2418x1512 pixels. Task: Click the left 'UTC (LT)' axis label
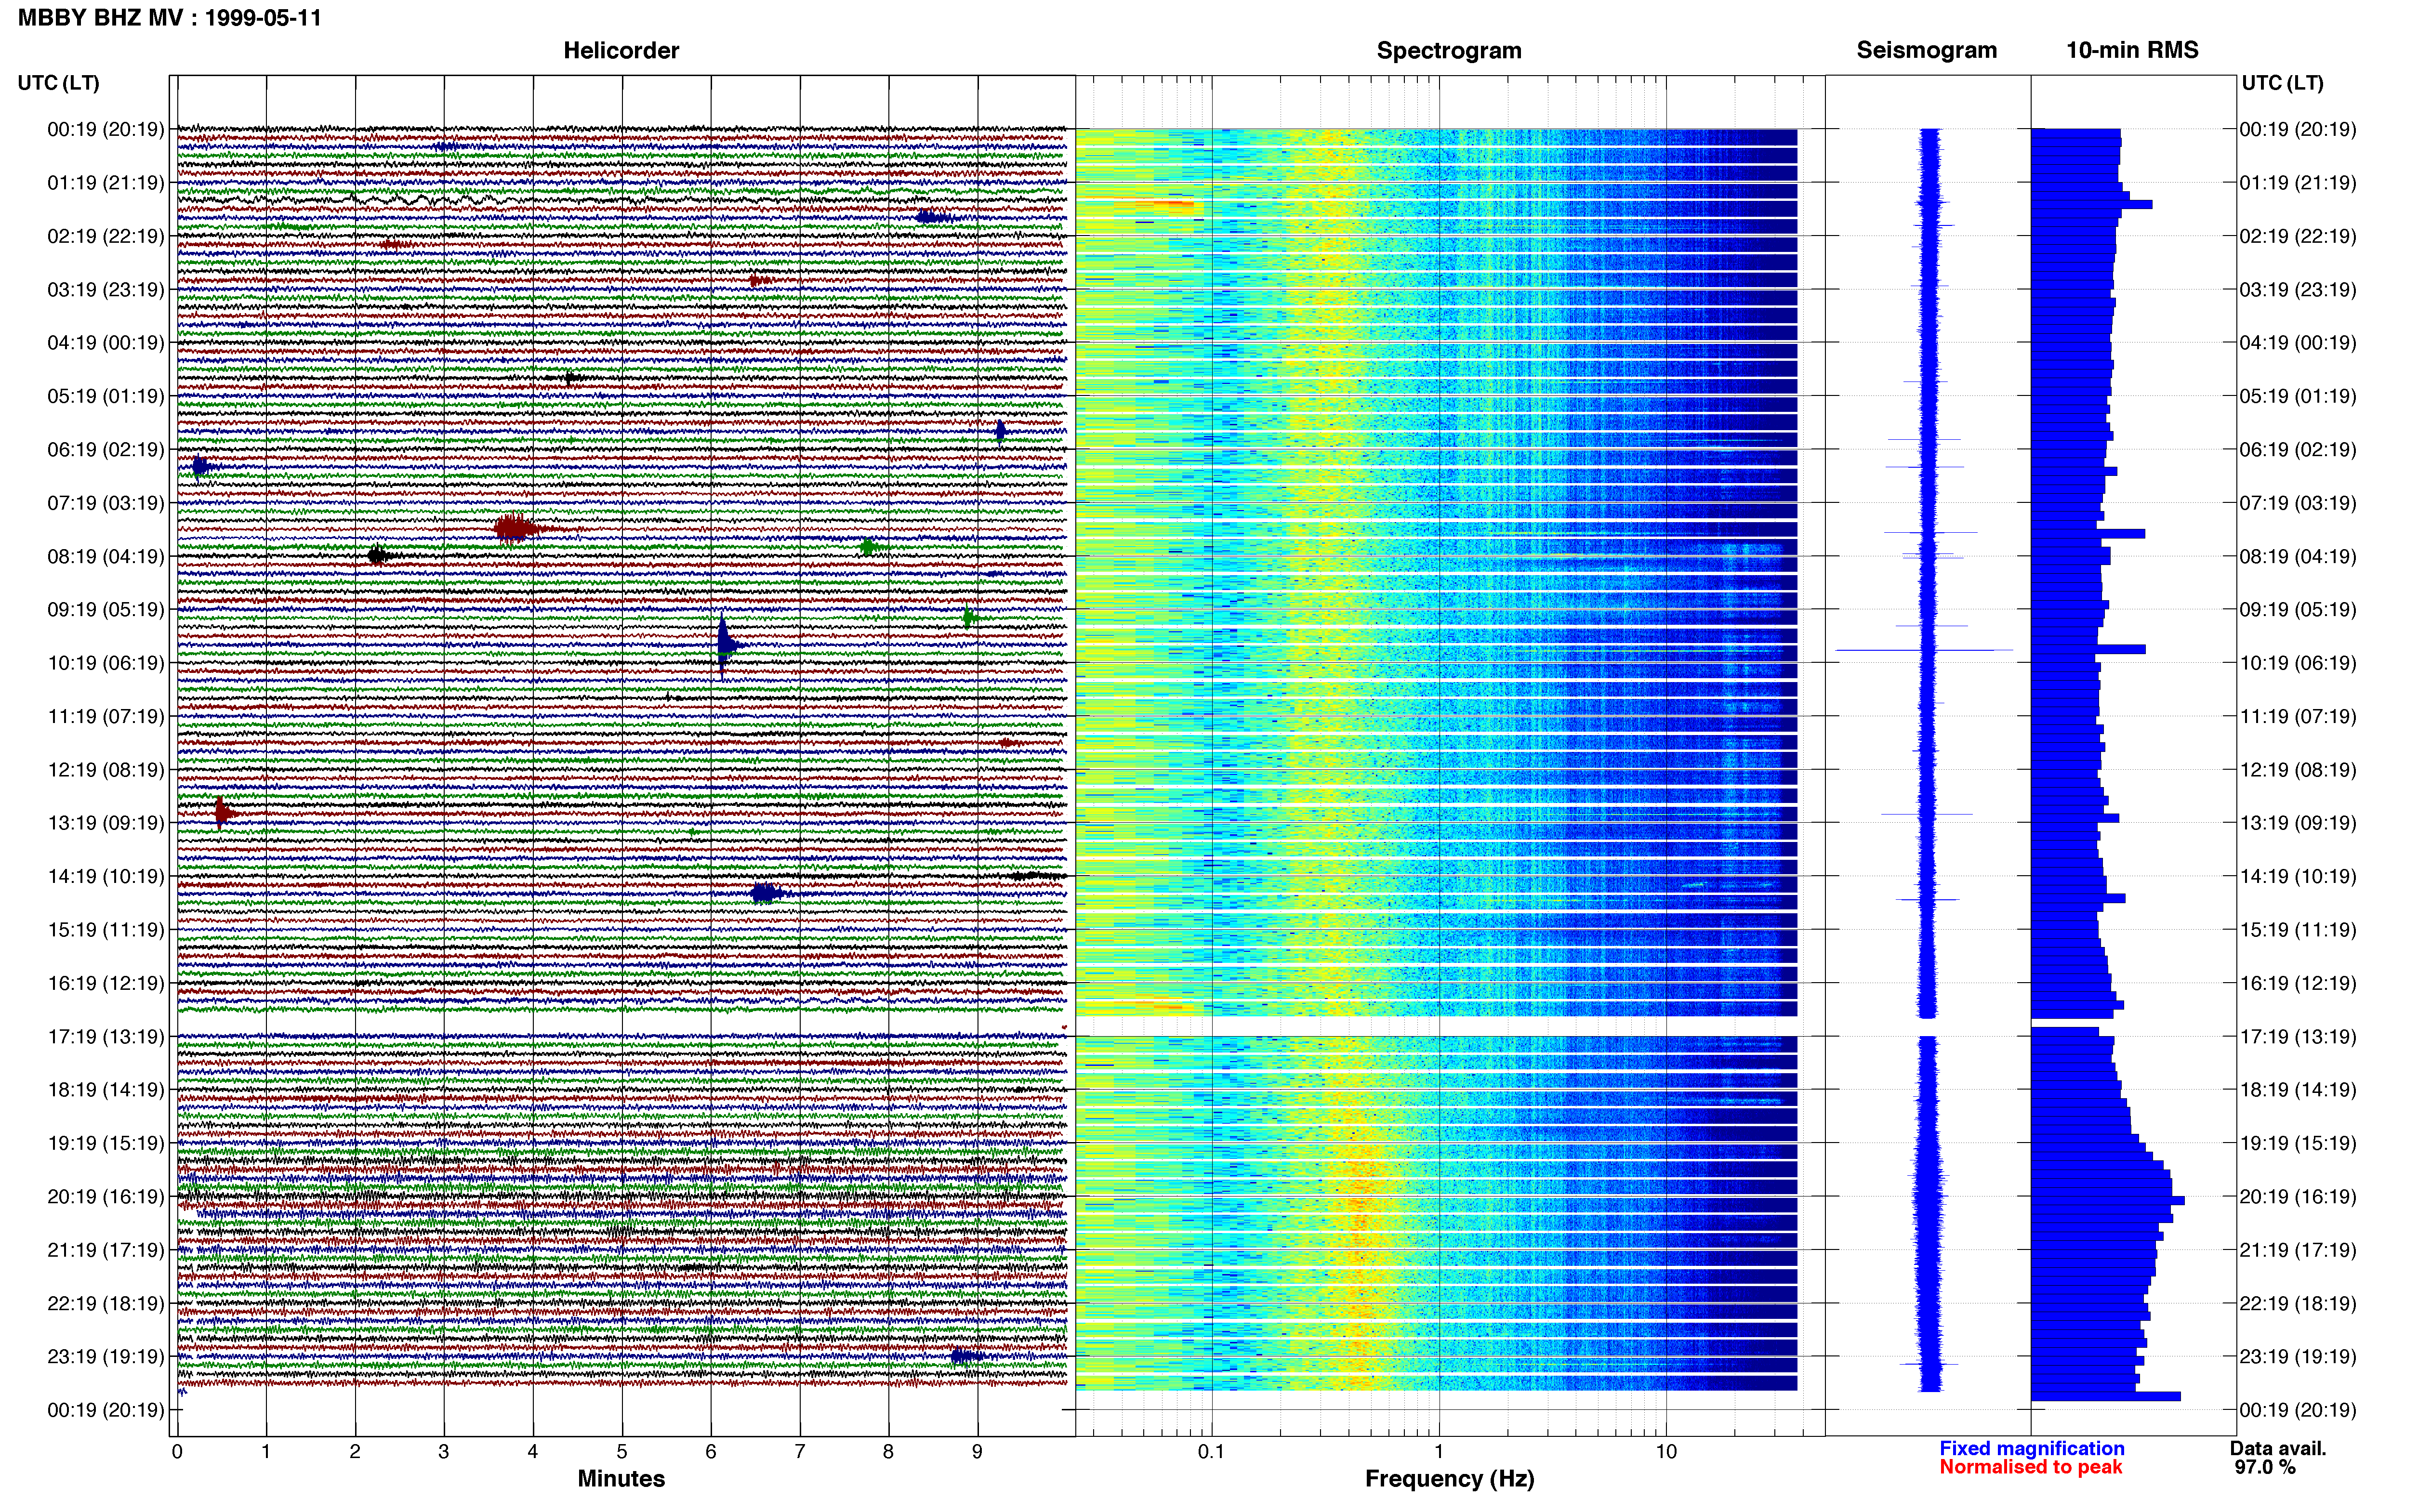[59, 83]
